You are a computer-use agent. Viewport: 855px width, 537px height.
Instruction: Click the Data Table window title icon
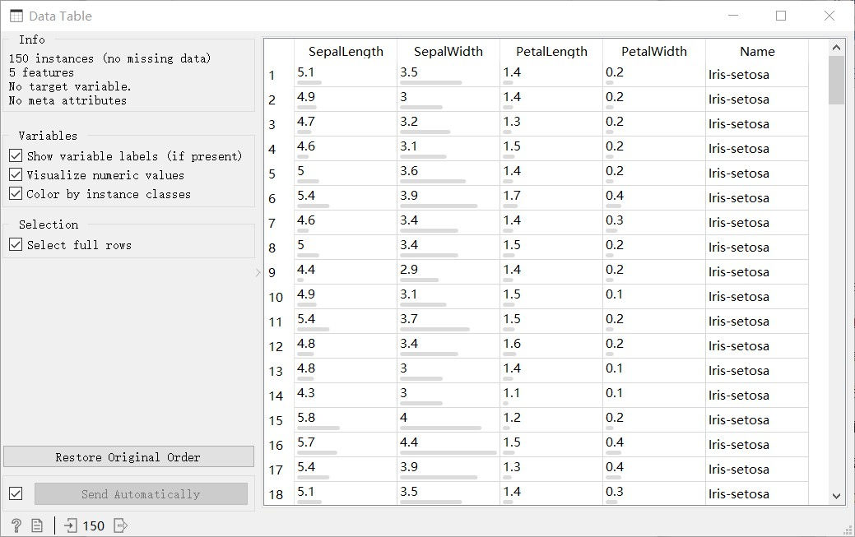[x=16, y=16]
